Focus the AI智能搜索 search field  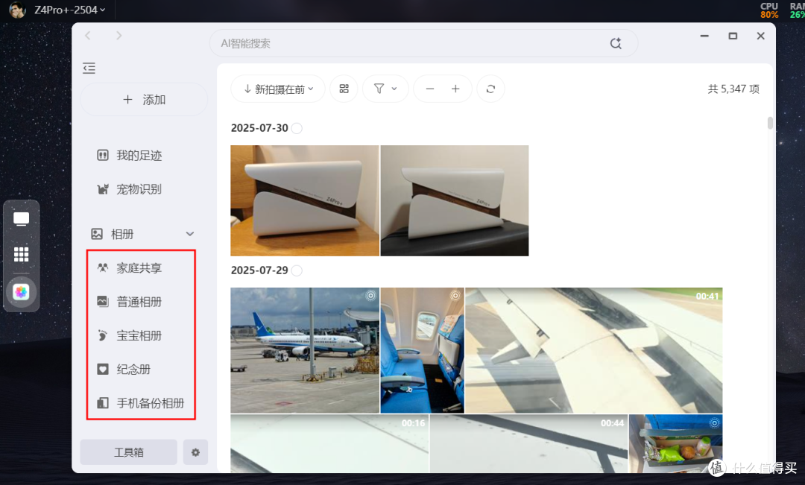[423, 43]
